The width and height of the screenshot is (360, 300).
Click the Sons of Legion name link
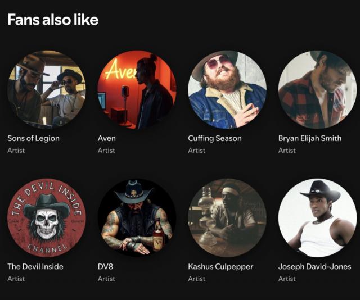pos(34,139)
